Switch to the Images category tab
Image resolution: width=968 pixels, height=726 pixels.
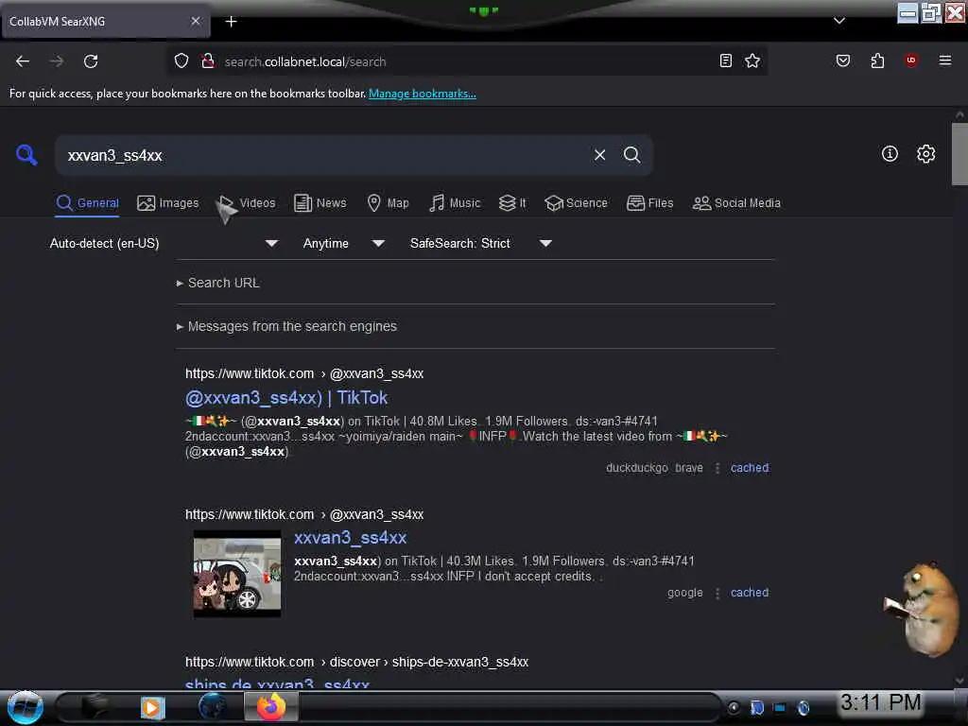coord(168,203)
